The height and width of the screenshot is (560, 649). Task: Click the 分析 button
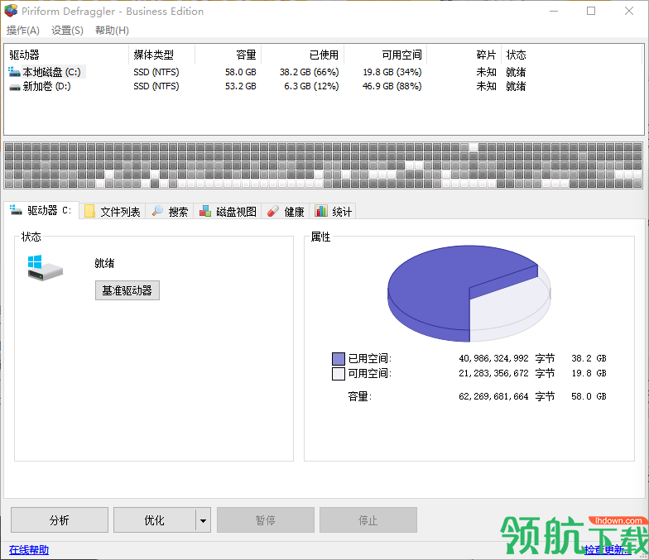[x=60, y=519]
